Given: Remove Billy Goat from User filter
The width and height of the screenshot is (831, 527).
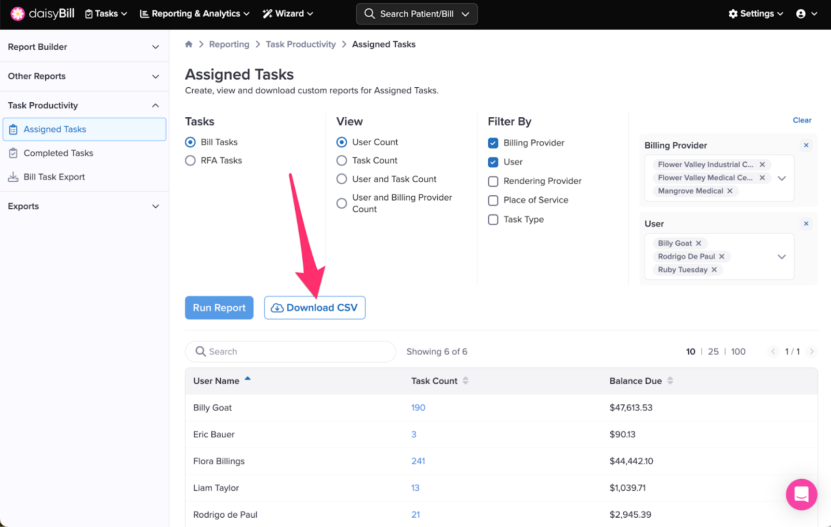Looking at the screenshot, I should click(699, 244).
